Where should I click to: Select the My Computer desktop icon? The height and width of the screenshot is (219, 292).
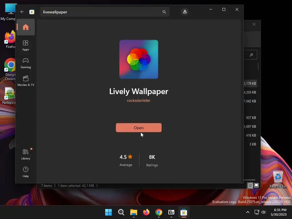[8, 12]
